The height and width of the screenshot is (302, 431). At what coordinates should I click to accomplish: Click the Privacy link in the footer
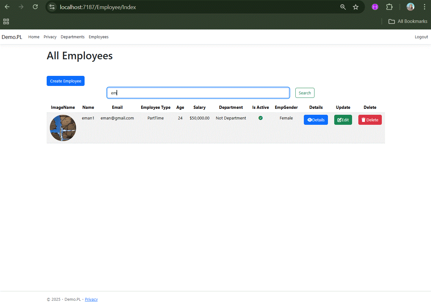click(91, 299)
